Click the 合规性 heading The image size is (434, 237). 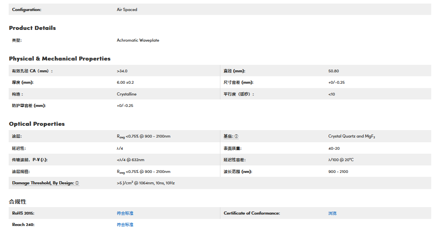coord(18,202)
